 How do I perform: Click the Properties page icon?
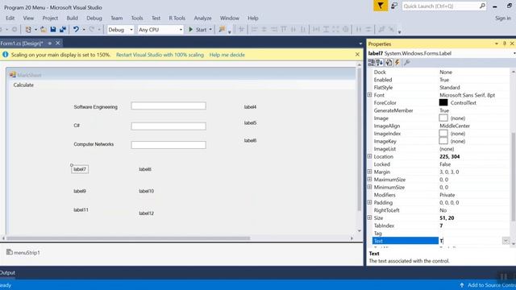[389, 63]
